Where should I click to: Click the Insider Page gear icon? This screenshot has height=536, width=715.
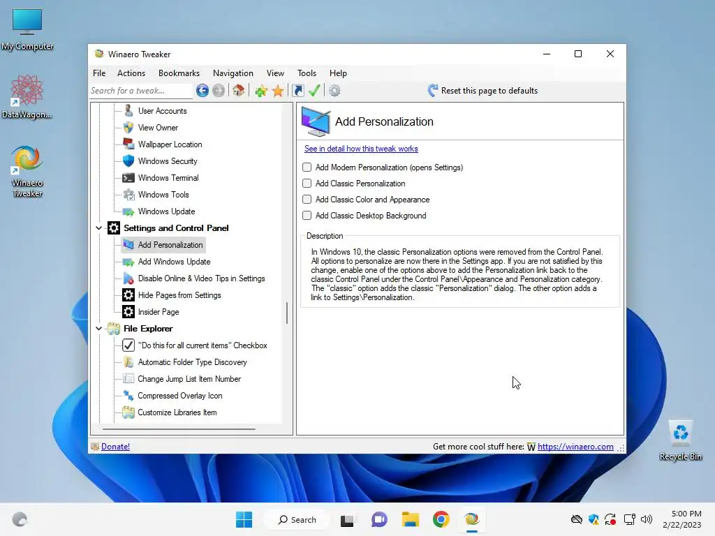[128, 312]
